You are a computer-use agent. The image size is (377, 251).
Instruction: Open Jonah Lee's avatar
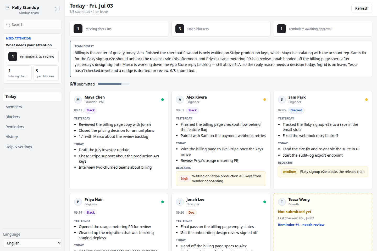pos(180,202)
